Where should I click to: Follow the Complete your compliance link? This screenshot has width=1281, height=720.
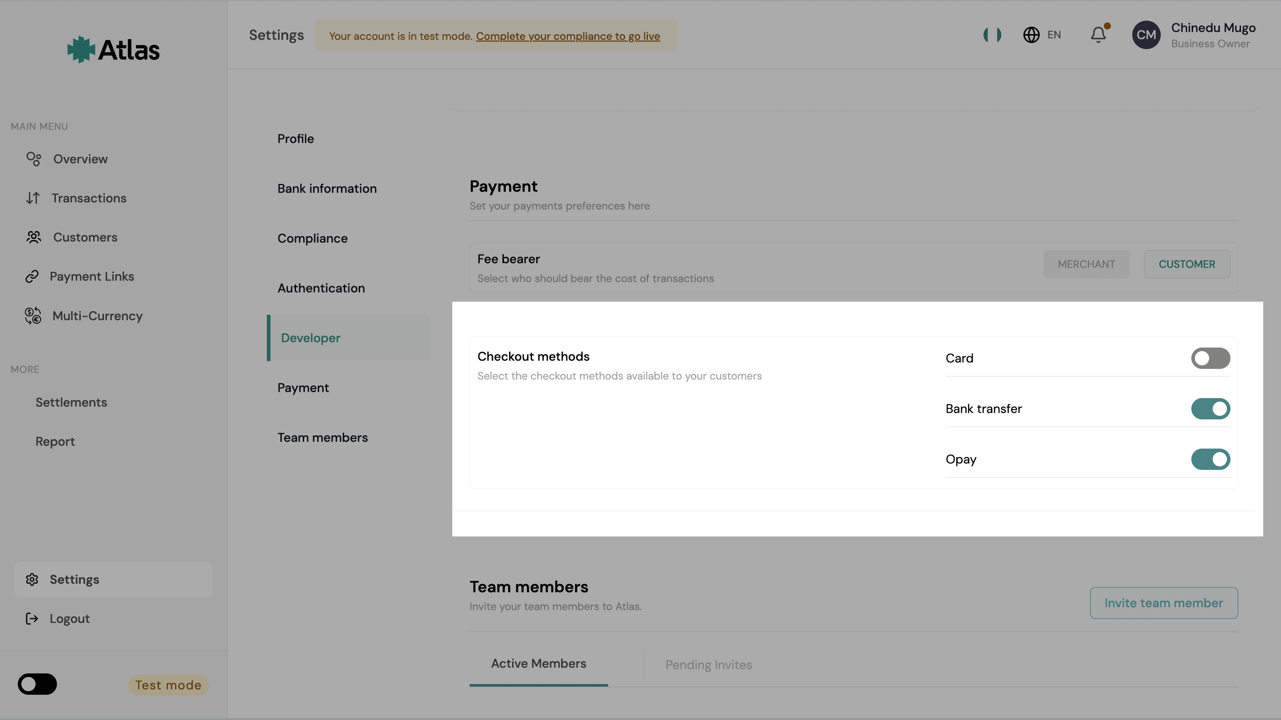click(568, 36)
